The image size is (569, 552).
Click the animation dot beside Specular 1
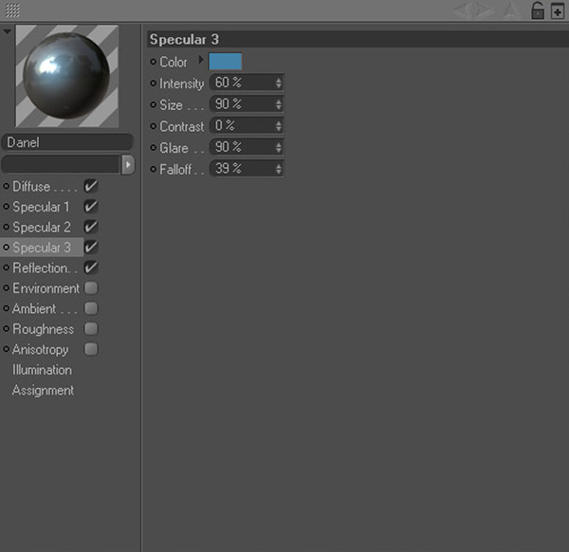pos(6,207)
